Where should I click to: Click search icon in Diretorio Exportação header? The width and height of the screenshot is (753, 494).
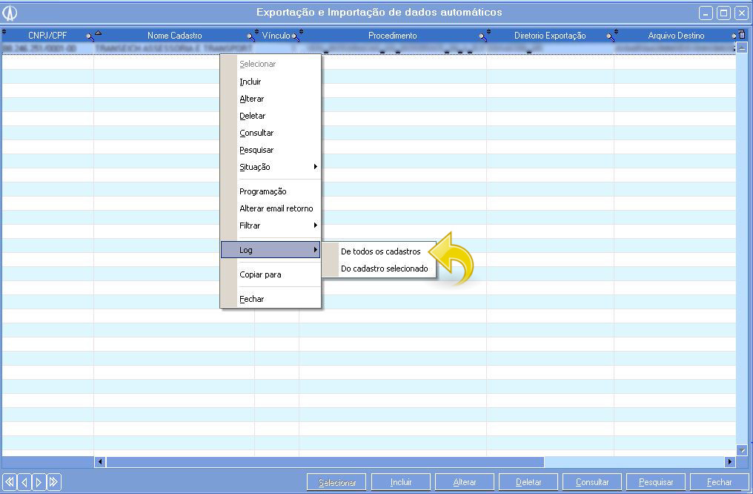pyautogui.click(x=610, y=36)
